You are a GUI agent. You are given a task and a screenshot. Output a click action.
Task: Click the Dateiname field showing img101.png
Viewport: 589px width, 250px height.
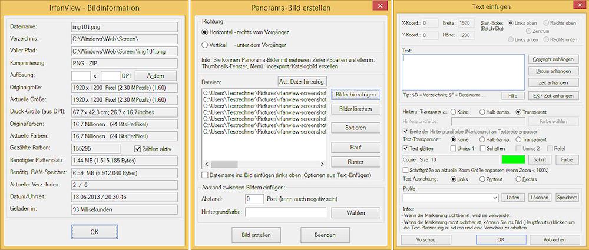(124, 27)
